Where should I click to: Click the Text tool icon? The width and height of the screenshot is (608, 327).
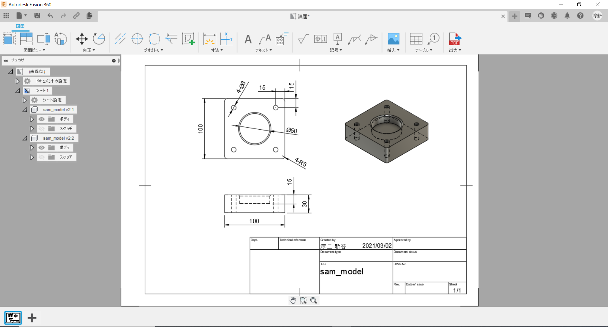pos(248,39)
